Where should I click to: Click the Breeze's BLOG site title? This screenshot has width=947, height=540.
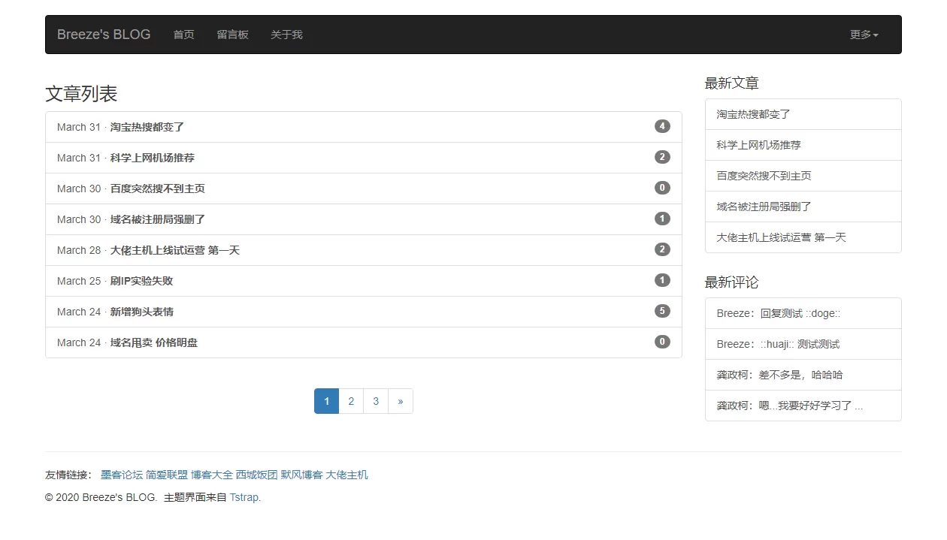(x=104, y=35)
